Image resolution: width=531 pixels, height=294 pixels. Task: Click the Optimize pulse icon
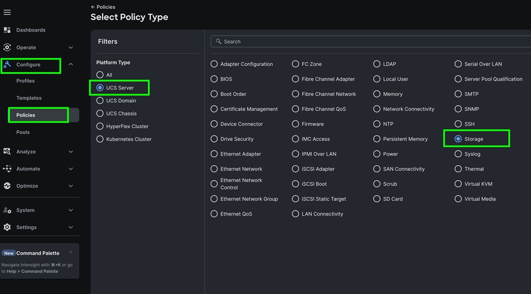7,186
